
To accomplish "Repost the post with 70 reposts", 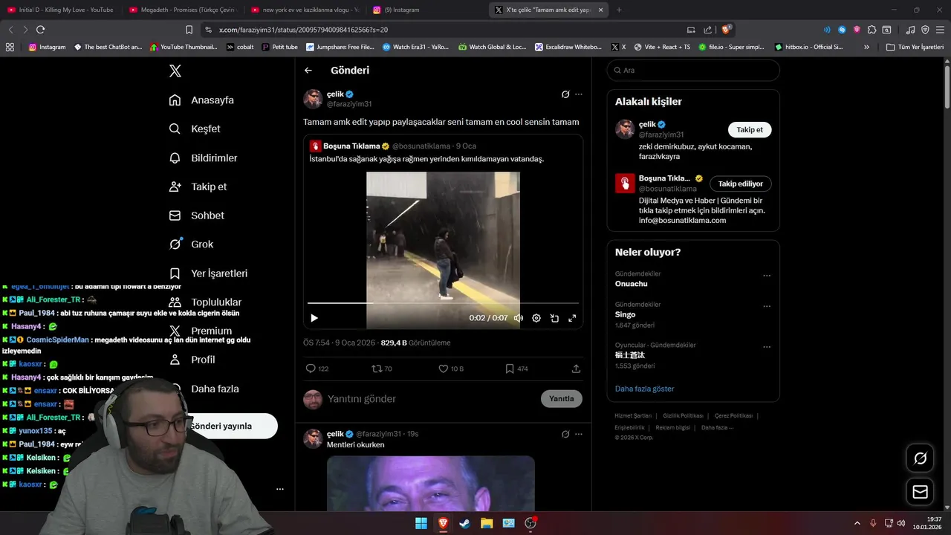I will click(382, 369).
